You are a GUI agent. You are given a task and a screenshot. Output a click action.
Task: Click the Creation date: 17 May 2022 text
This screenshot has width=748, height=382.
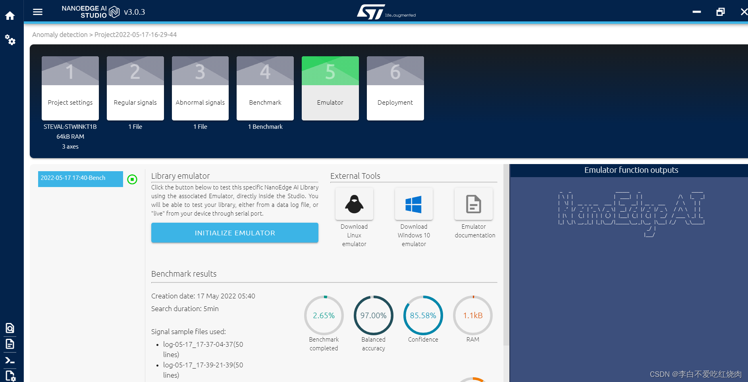point(203,296)
